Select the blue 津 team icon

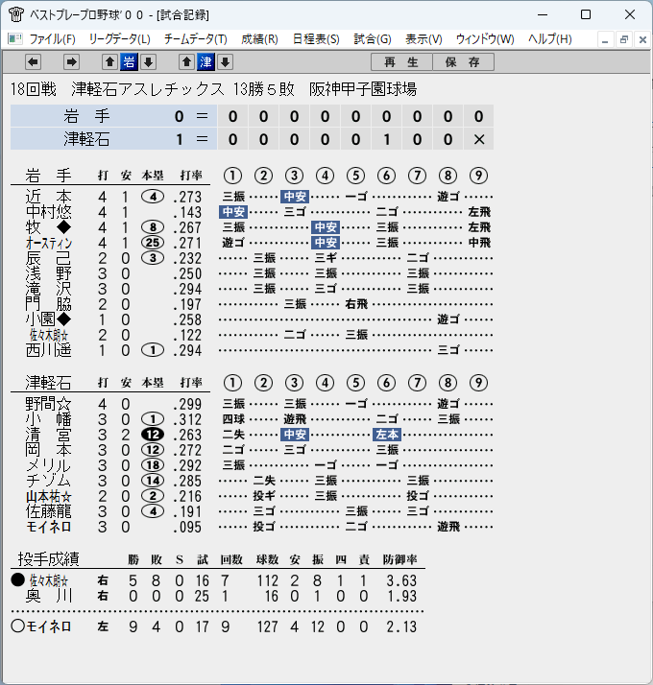click(206, 62)
